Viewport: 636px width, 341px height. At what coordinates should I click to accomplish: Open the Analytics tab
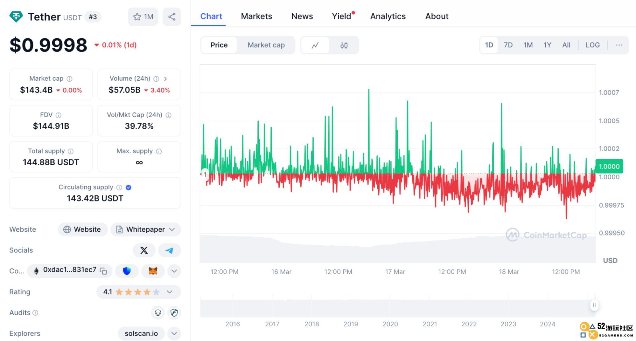pos(388,16)
